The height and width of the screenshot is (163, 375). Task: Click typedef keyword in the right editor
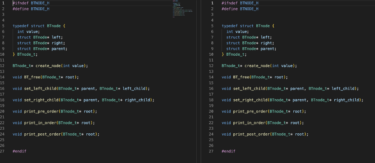point(230,26)
